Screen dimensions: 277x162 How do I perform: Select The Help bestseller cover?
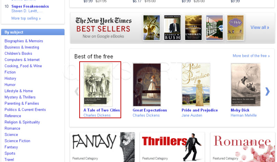pyautogui.click(x=235, y=28)
